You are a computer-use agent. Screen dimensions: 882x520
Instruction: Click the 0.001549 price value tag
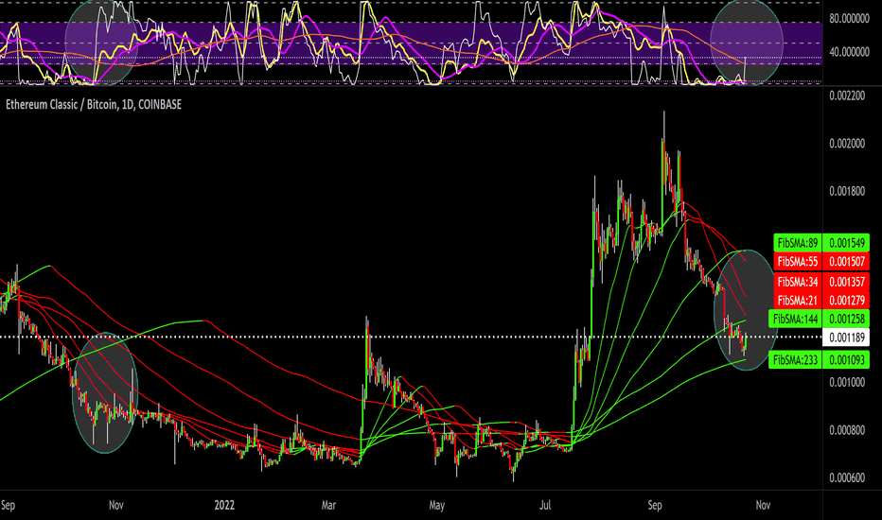click(847, 243)
